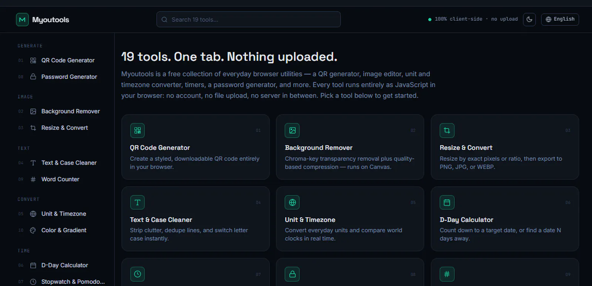
Task: Click Resize & Convert card crop icon
Action: coord(447,130)
